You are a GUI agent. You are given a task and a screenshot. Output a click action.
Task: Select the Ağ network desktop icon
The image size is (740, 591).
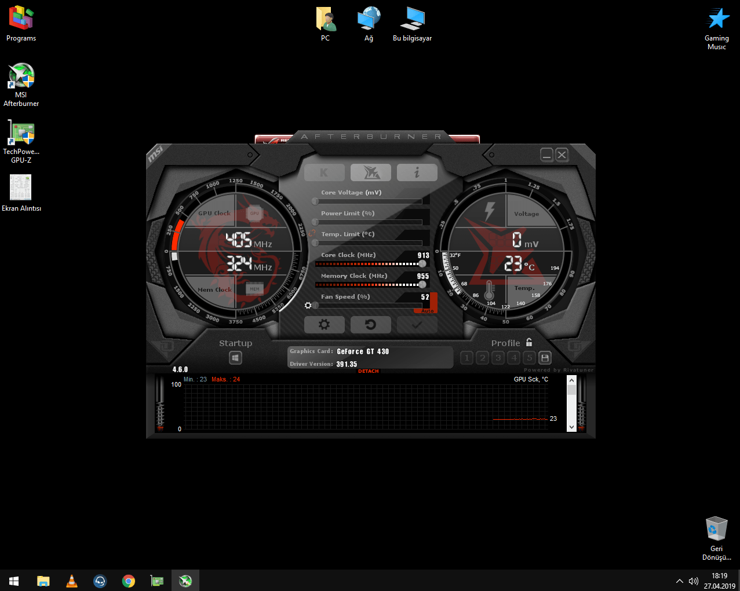(369, 24)
